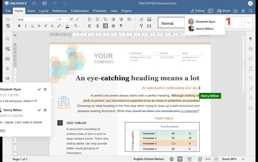Decrease font size icon
This screenshot has height=162, width=258.
point(77,19)
